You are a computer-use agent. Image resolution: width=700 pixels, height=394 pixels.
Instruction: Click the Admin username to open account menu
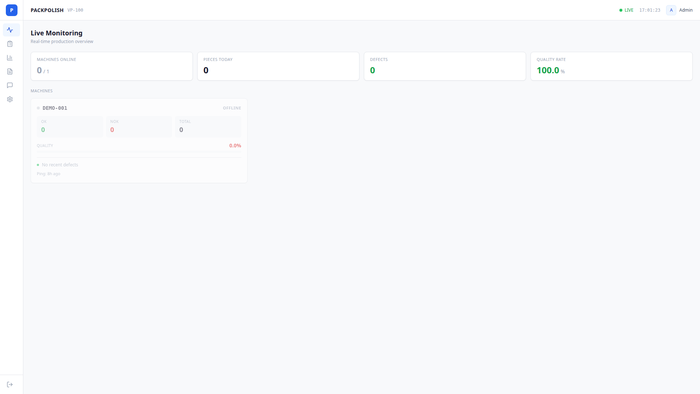coord(686,10)
